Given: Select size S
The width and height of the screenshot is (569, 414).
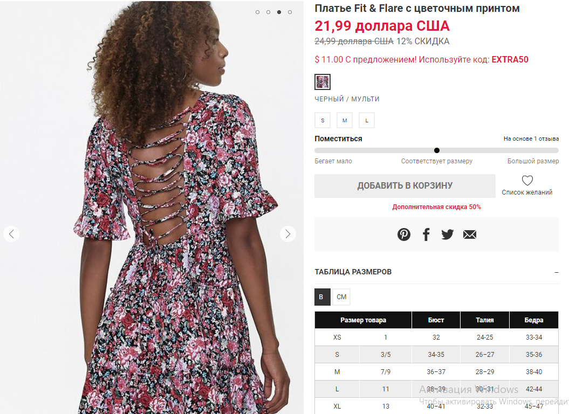Looking at the screenshot, I should pos(323,120).
